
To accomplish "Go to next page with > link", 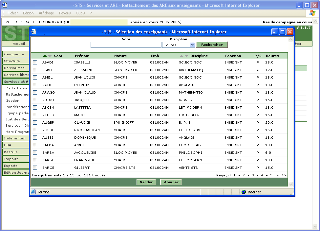I will tap(278, 175).
